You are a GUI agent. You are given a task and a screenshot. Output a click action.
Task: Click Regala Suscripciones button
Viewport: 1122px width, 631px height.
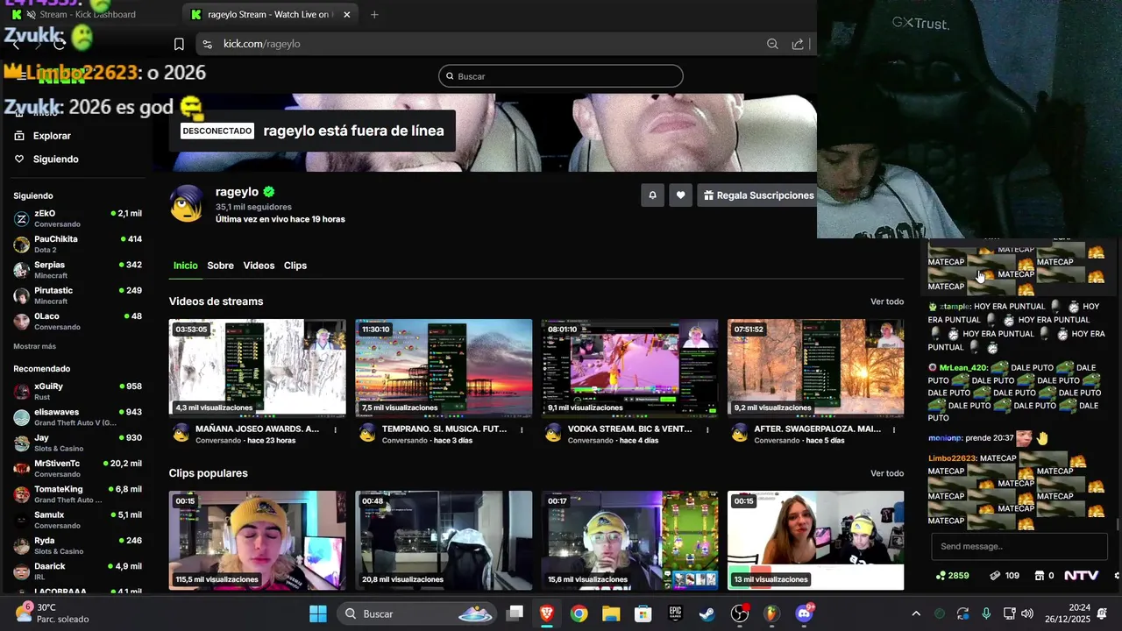coord(758,195)
